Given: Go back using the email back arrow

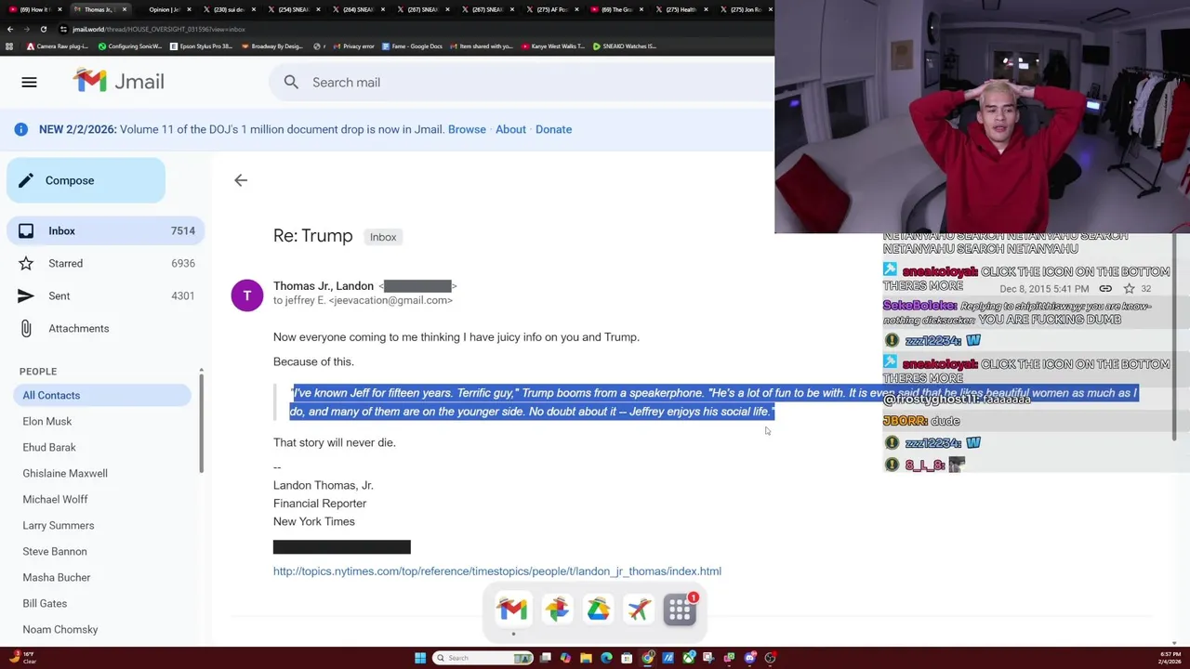Looking at the screenshot, I should [x=241, y=180].
